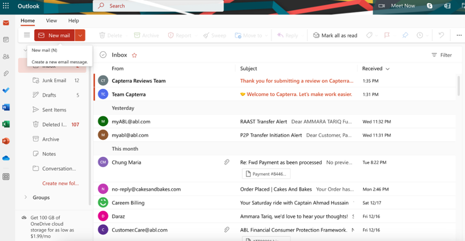The height and width of the screenshot is (241, 465).
Task: Toggle the favorite star next to Inbox
Action: [x=134, y=55]
